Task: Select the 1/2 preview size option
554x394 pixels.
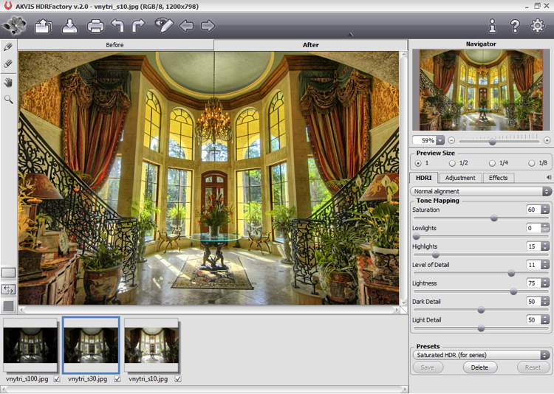Action: tap(454, 163)
